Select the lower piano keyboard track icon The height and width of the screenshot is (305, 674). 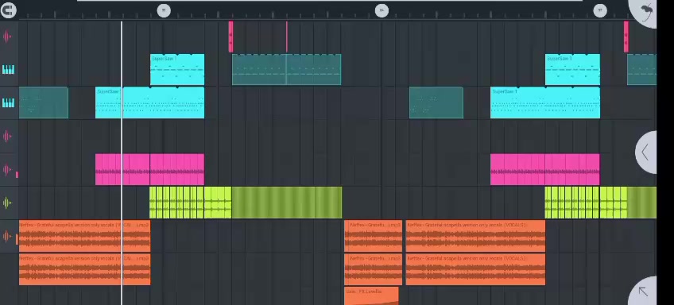(x=8, y=102)
